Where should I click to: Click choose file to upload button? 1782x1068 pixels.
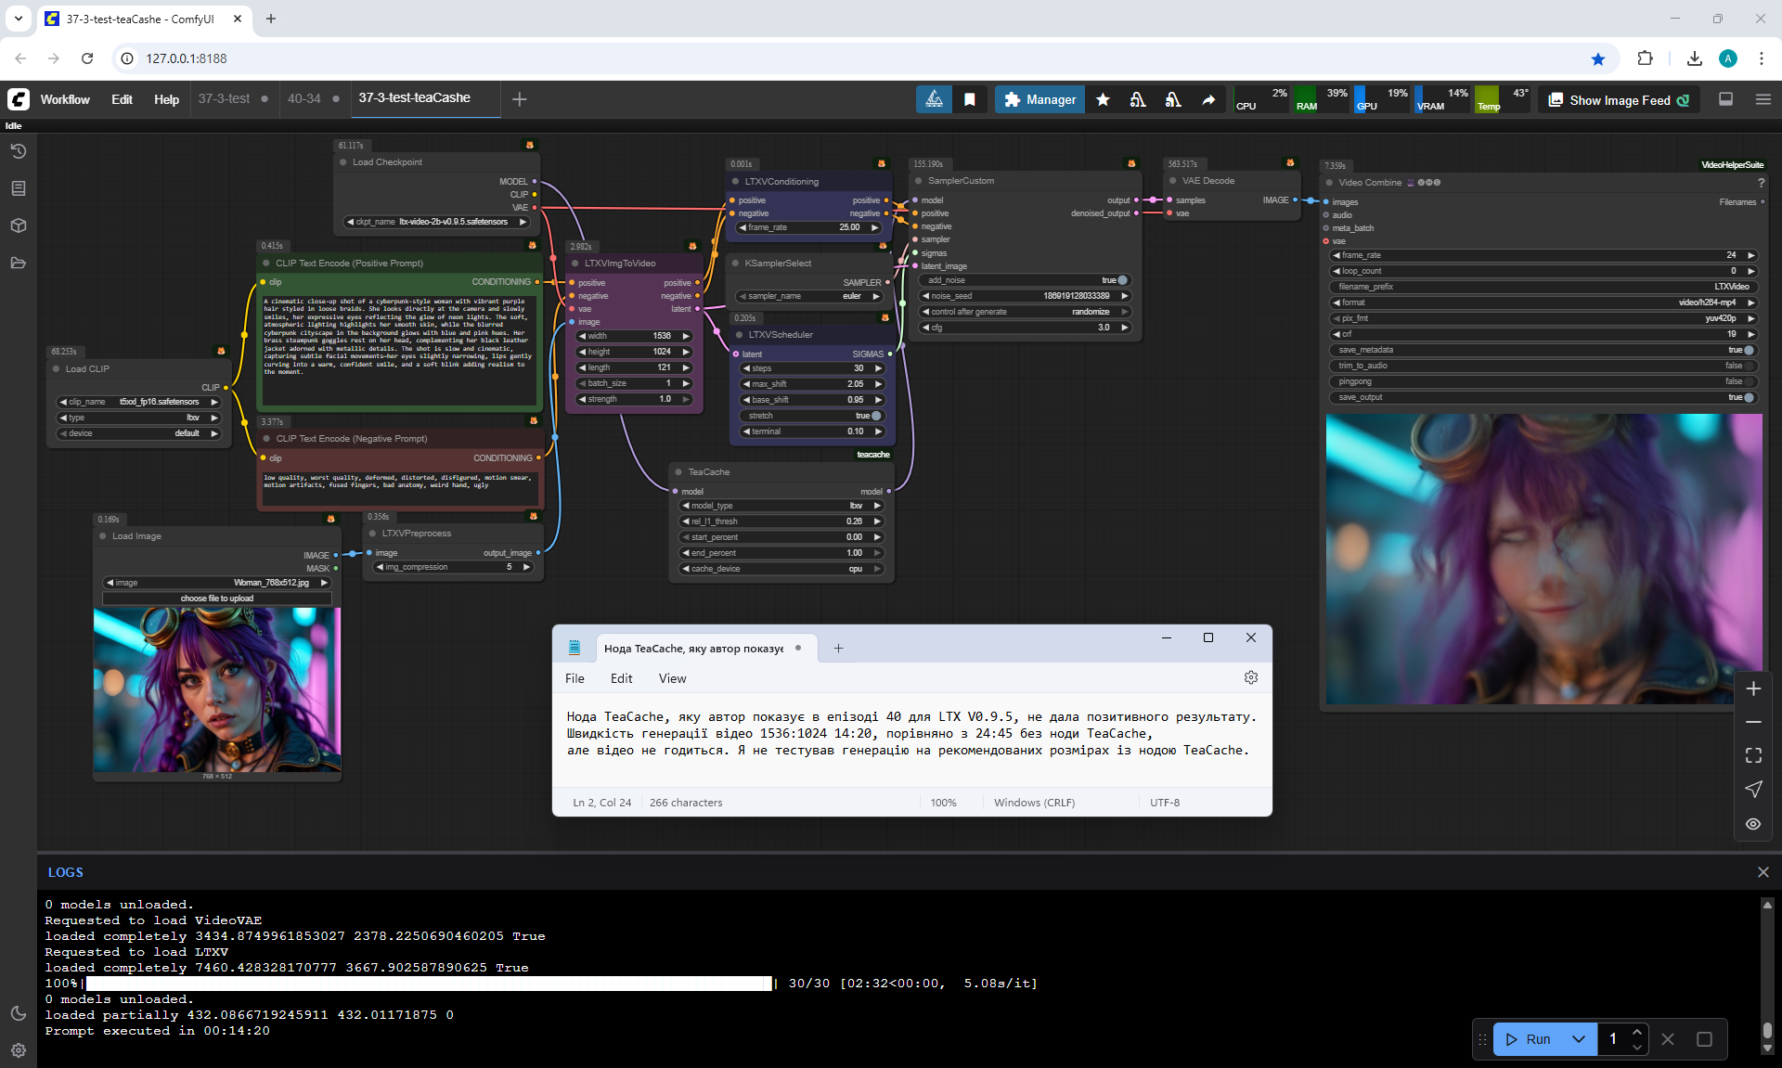[217, 598]
